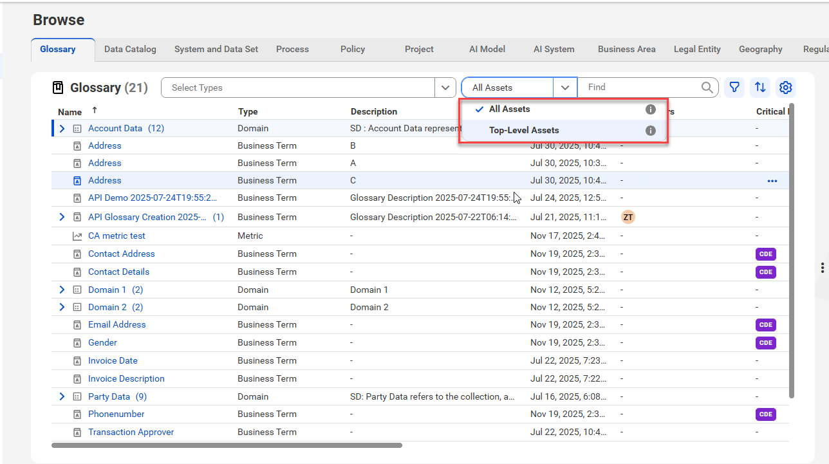Viewport: 829px width, 464px height.
Task: Switch to System and Data Set tab
Action: [216, 49]
